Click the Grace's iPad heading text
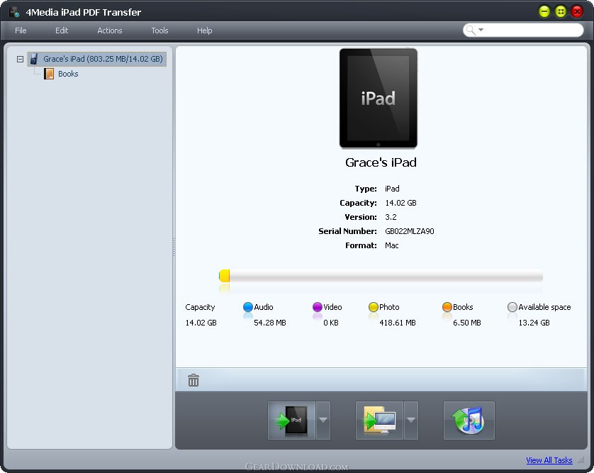 [381, 162]
